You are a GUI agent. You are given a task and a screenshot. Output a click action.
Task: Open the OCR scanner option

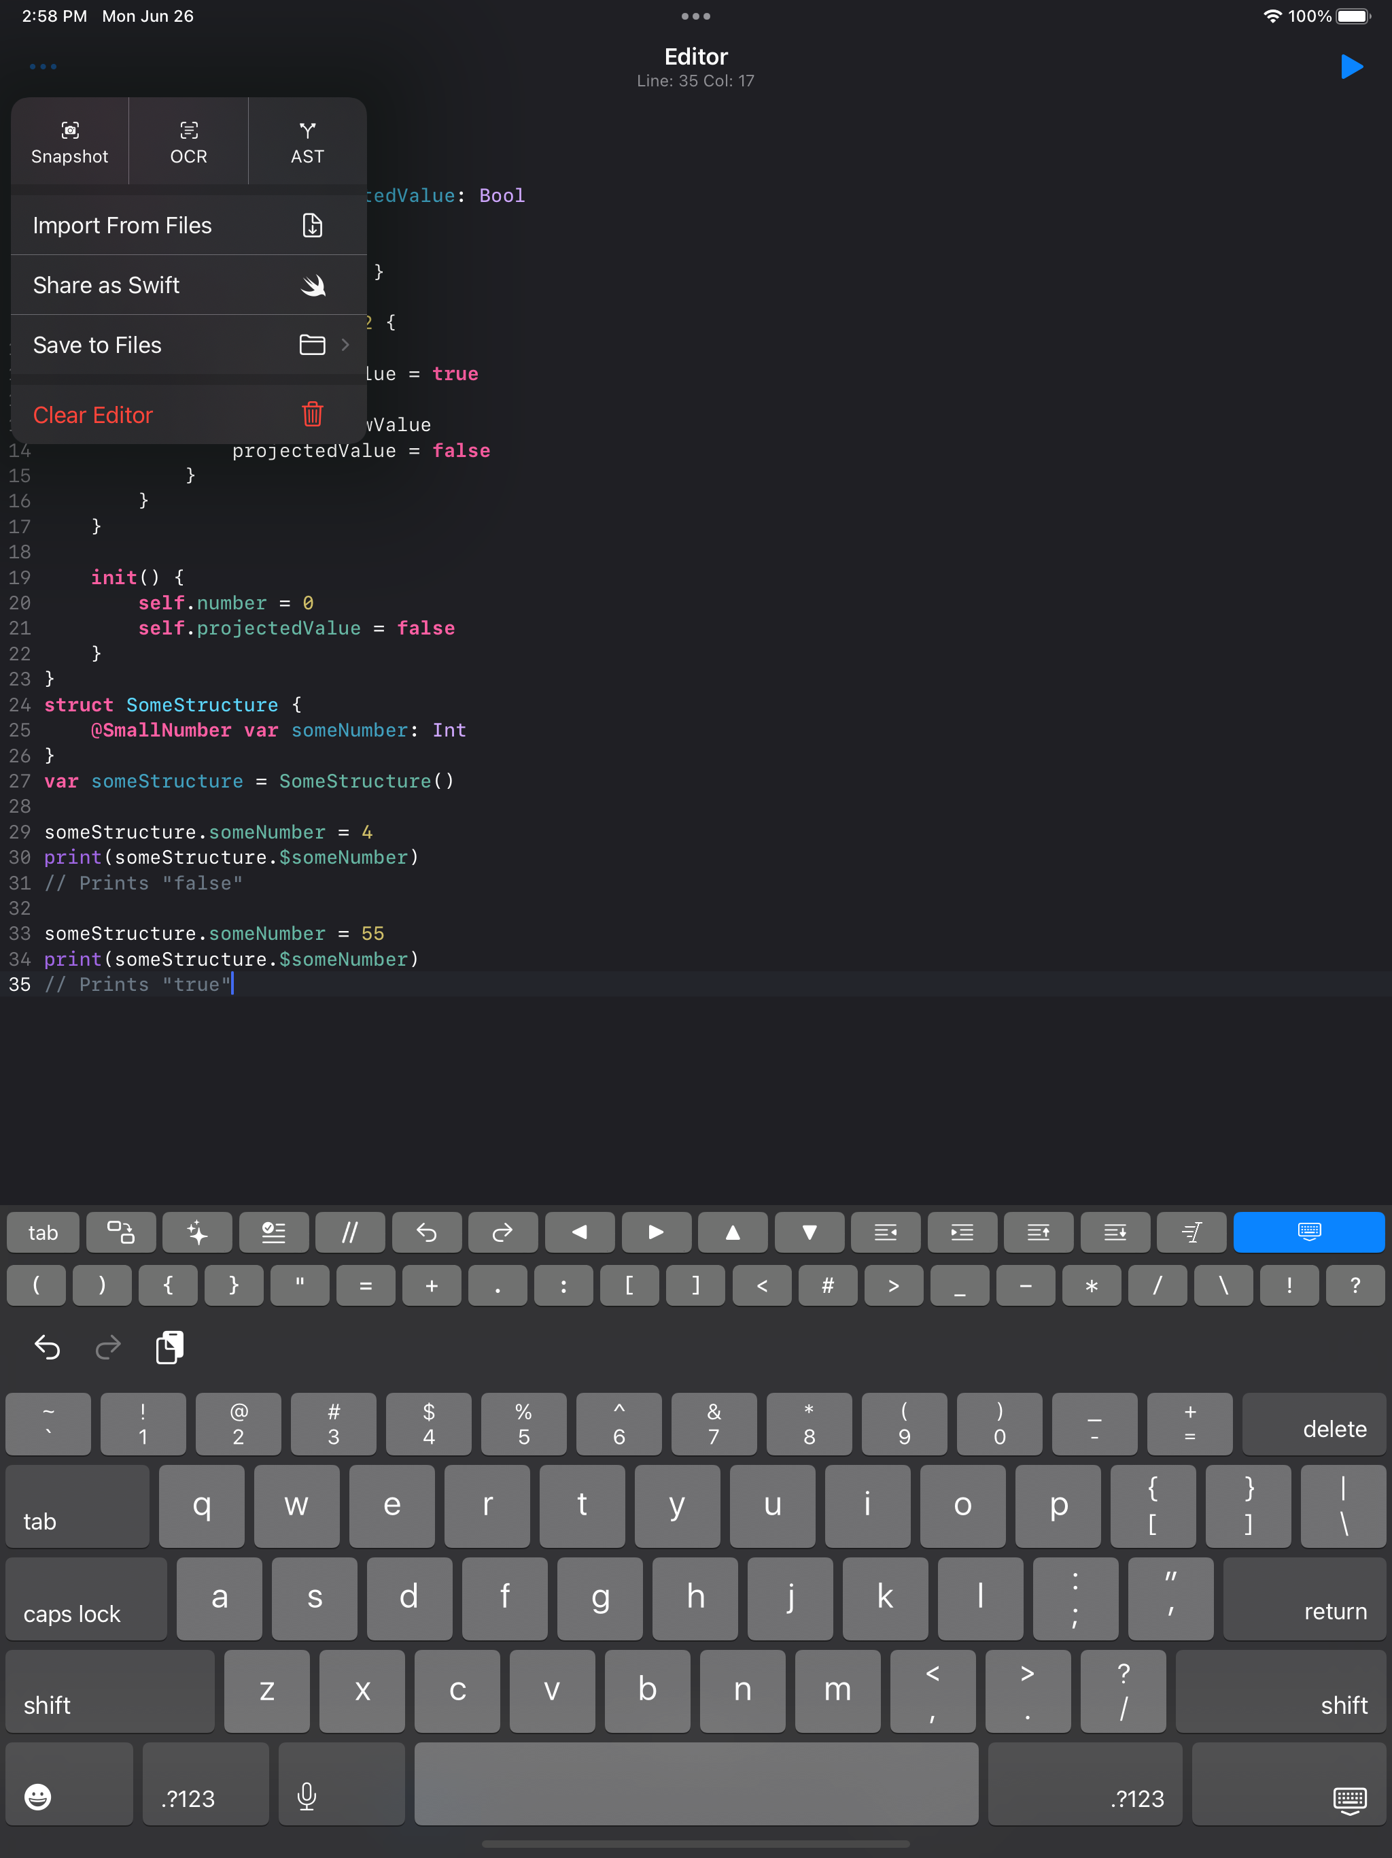pyautogui.click(x=188, y=141)
